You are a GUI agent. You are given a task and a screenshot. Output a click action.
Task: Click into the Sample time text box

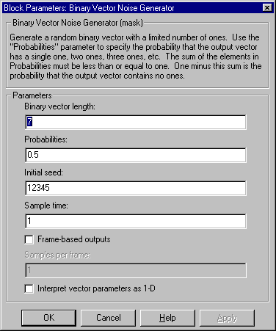point(136,221)
